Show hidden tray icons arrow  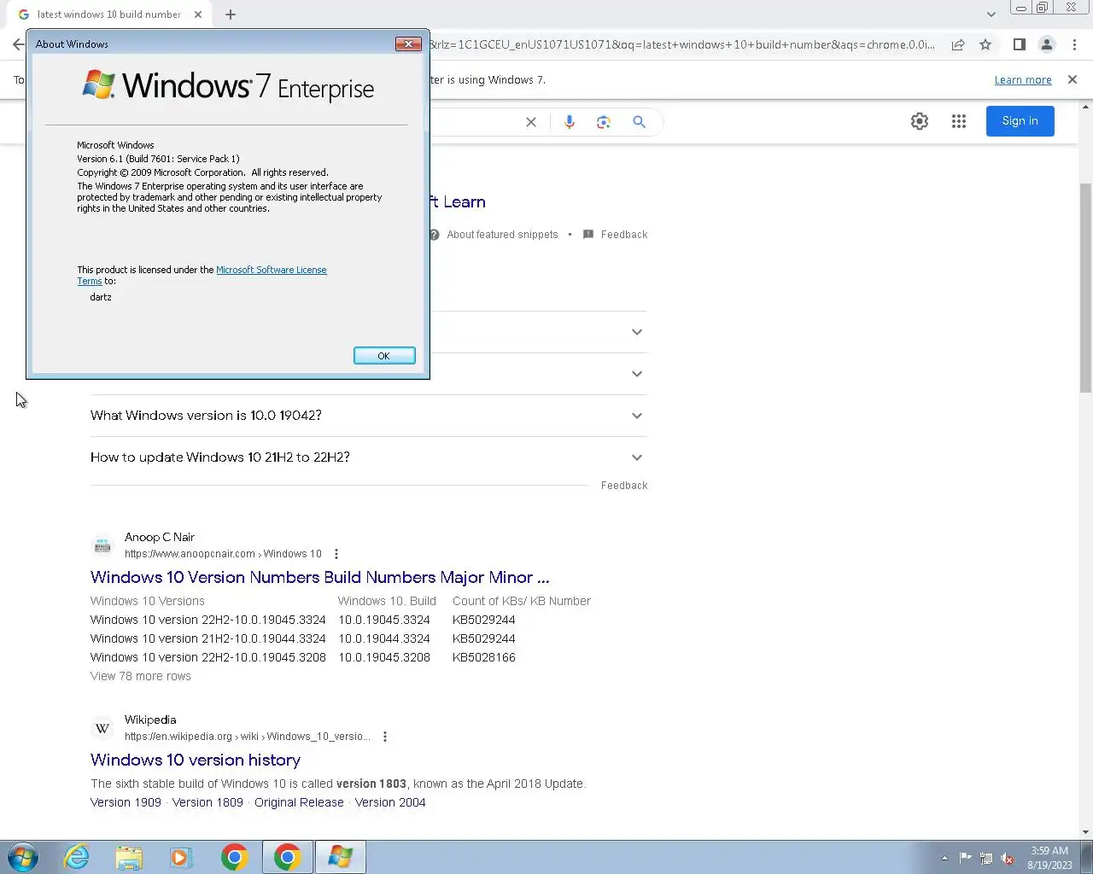[x=944, y=858]
